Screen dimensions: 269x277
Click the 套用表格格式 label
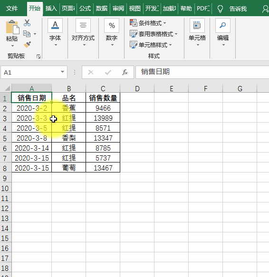(x=156, y=34)
